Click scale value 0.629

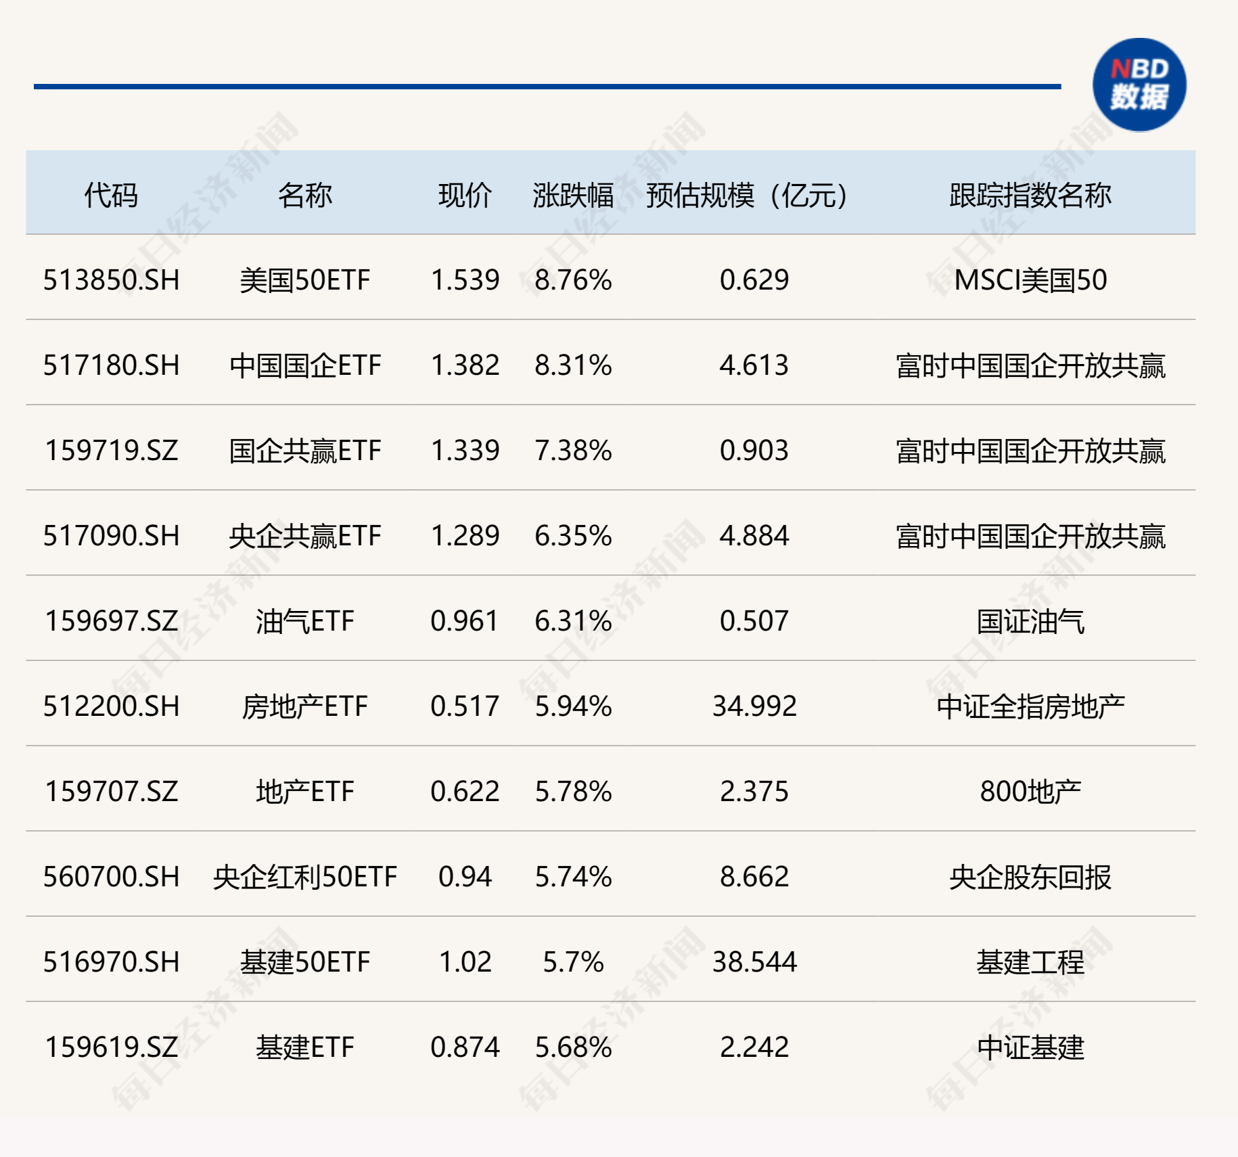click(x=754, y=280)
